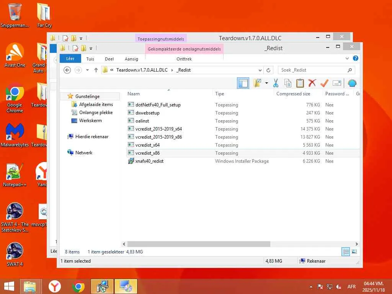Click the orange checkmark Properties icon

324,83
